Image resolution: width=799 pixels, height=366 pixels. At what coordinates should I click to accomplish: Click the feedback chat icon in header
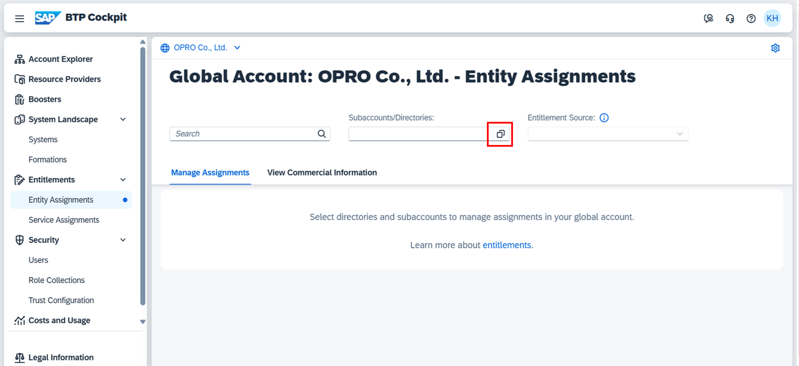point(708,19)
